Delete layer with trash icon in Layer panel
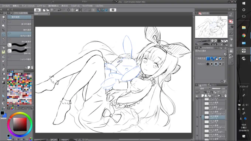This screenshot has height=141, width=251. tap(226, 96)
